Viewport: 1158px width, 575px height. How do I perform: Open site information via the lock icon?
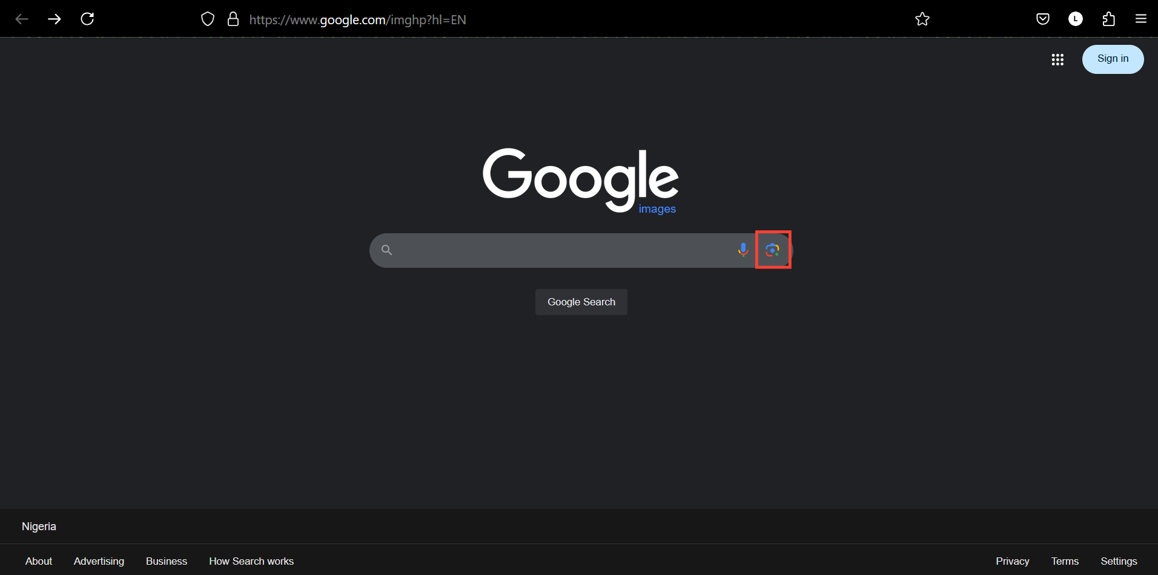[x=233, y=19]
